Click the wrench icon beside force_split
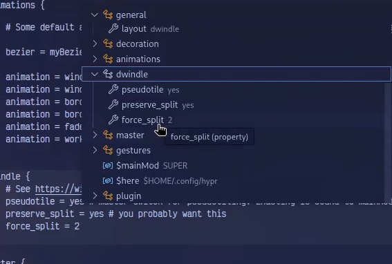This screenshot has height=264, width=392. click(x=113, y=120)
